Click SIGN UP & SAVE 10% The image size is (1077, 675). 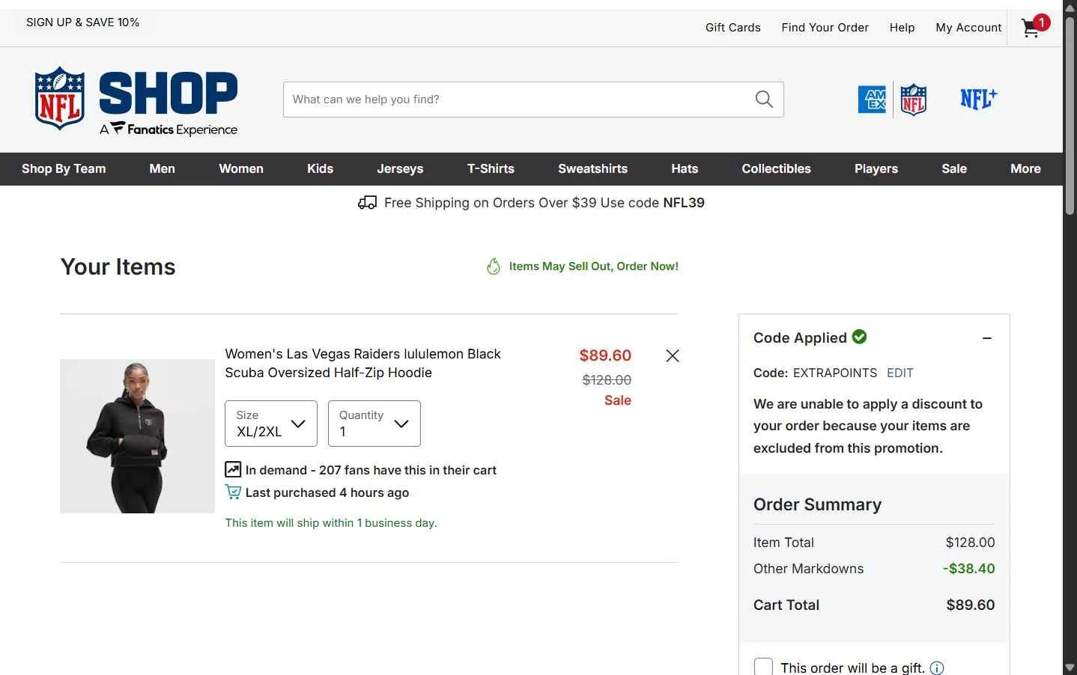(x=83, y=22)
